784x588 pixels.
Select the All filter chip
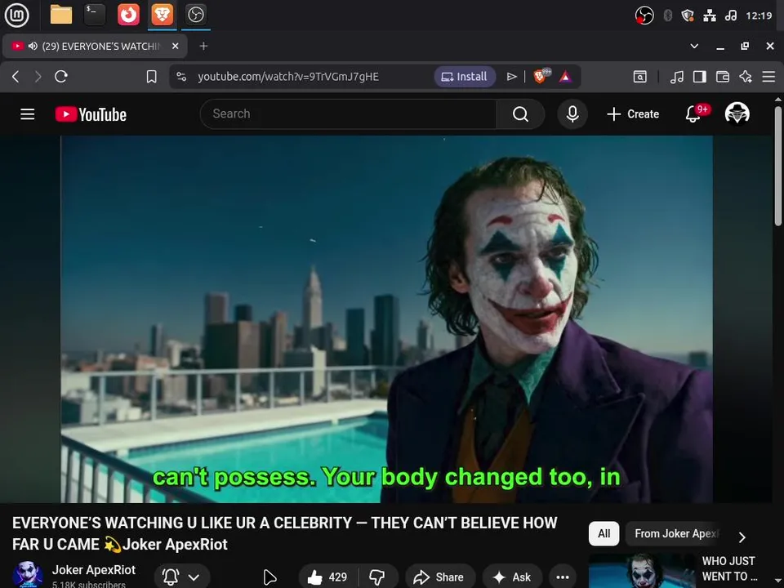click(604, 533)
